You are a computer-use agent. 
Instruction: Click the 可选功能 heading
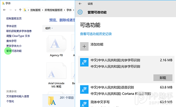pos(90,25)
